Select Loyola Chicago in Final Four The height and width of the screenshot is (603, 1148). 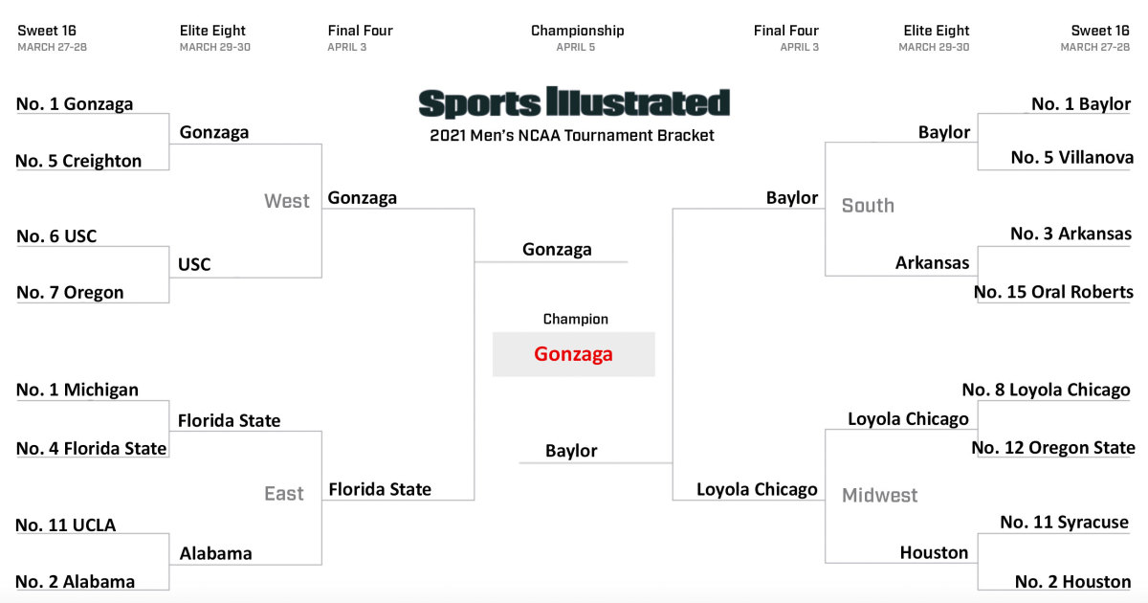coord(757,489)
